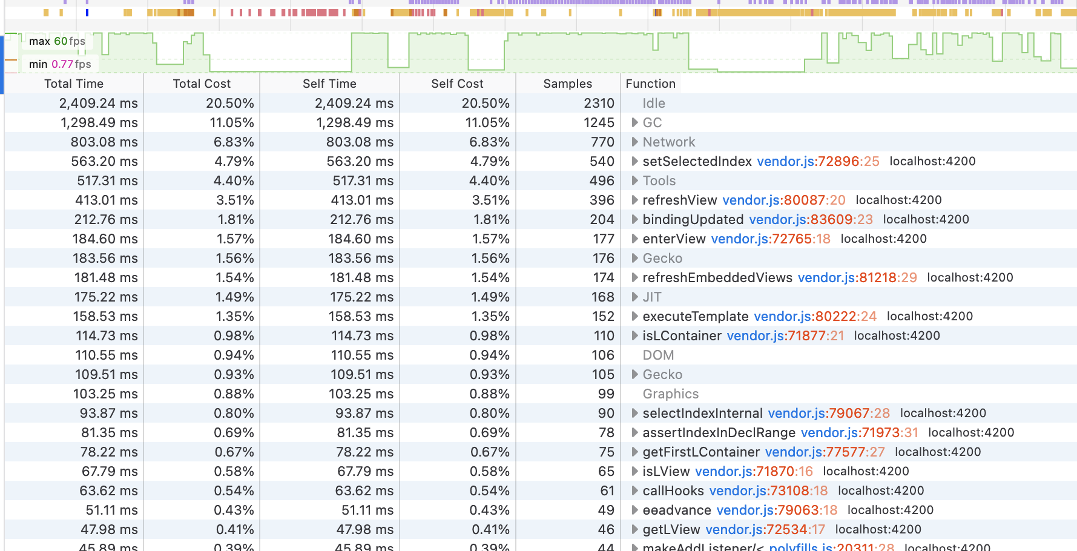Open vendor.js:83609 link for bindingUpdated
This screenshot has height=551, width=1077.
pos(811,219)
